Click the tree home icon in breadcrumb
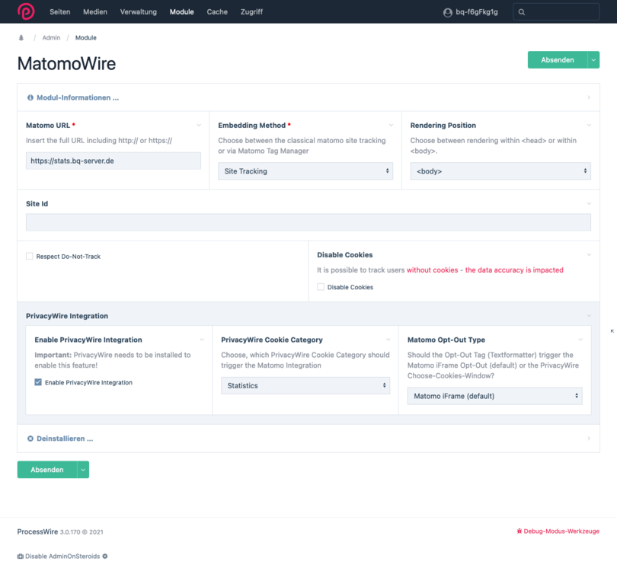This screenshot has height=571, width=617. coord(21,37)
